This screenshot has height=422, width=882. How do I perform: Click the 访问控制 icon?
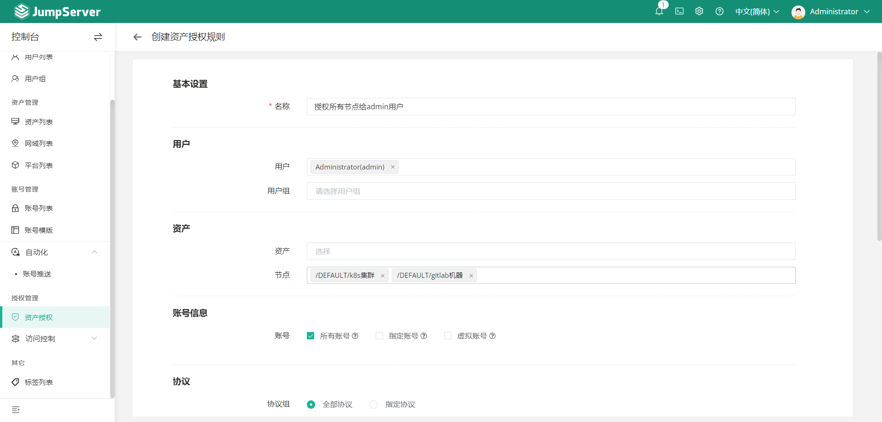click(16, 338)
